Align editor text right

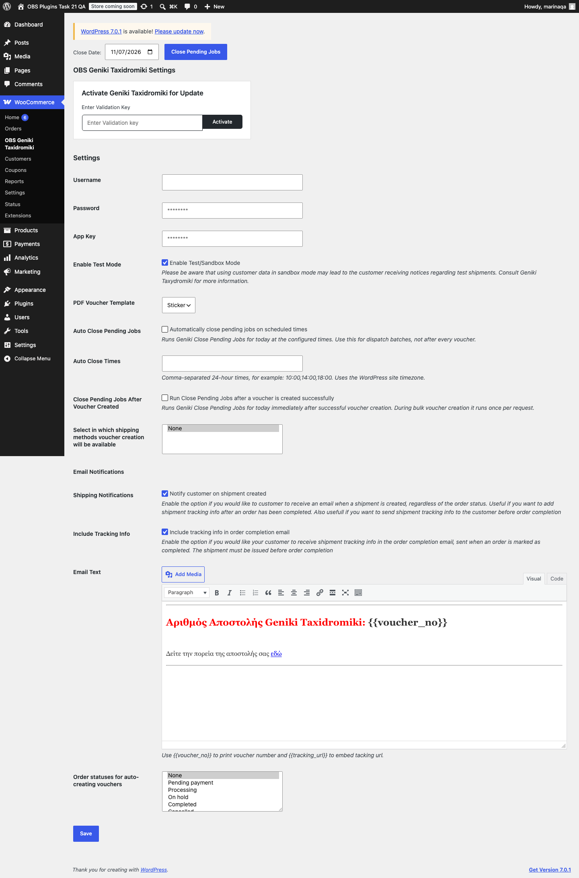pyautogui.click(x=307, y=593)
